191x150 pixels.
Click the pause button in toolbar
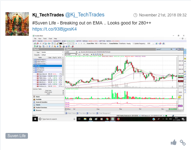pos(79,43)
